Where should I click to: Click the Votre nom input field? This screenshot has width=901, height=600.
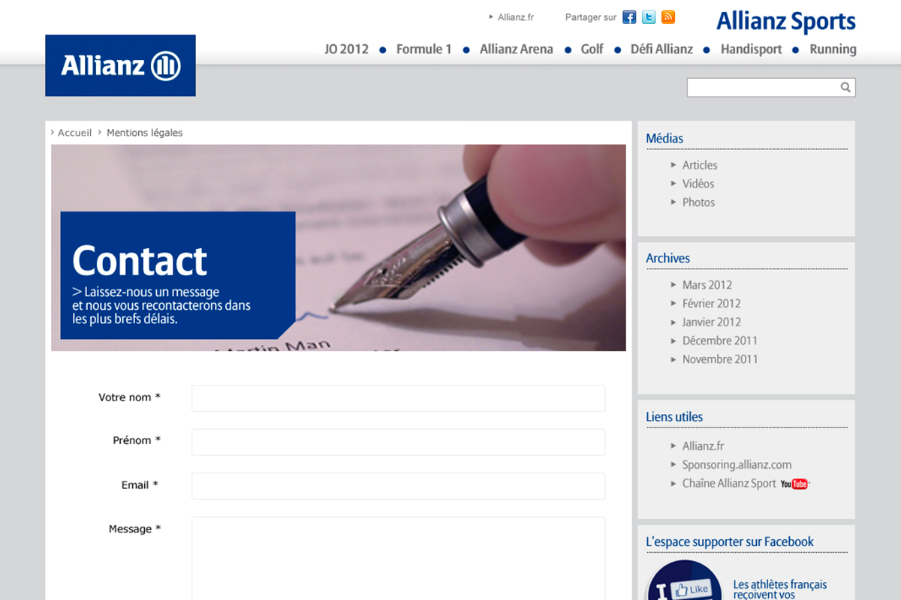[x=398, y=398]
